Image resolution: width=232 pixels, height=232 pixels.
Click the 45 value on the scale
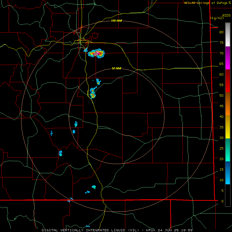[x=221, y=106]
